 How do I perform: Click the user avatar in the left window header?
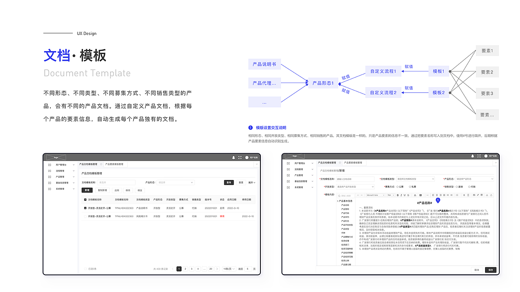(247, 157)
